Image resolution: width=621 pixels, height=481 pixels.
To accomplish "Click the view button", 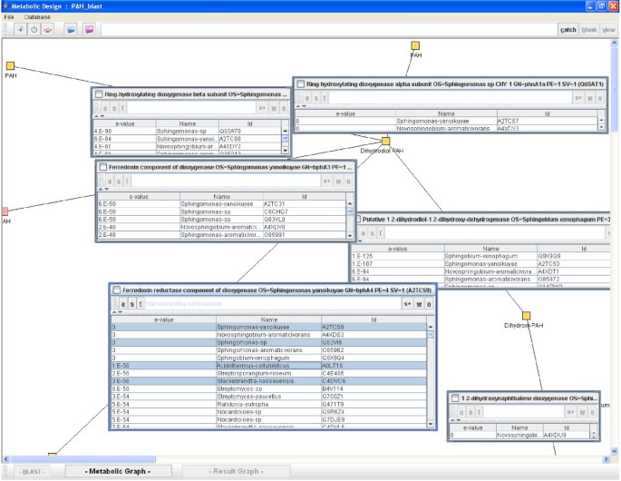I will point(608,30).
